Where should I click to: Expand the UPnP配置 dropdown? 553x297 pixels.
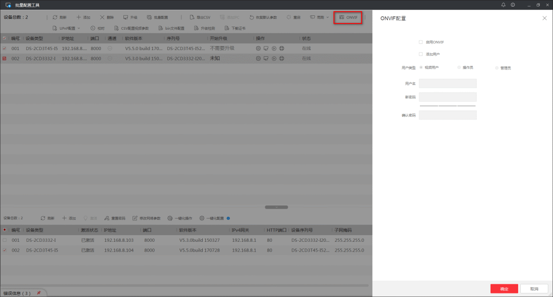click(x=67, y=28)
